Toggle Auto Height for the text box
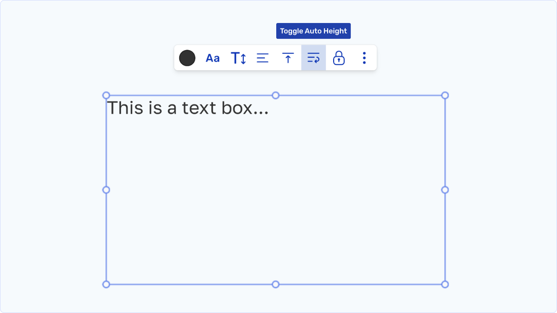This screenshot has height=313, width=557. click(313, 58)
